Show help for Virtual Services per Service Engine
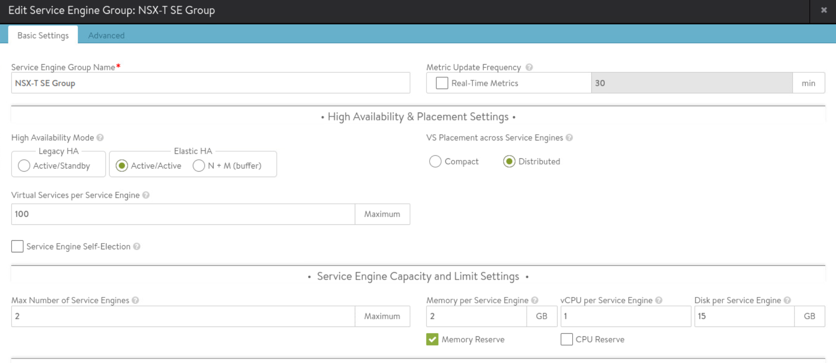836x363 pixels. click(x=146, y=195)
